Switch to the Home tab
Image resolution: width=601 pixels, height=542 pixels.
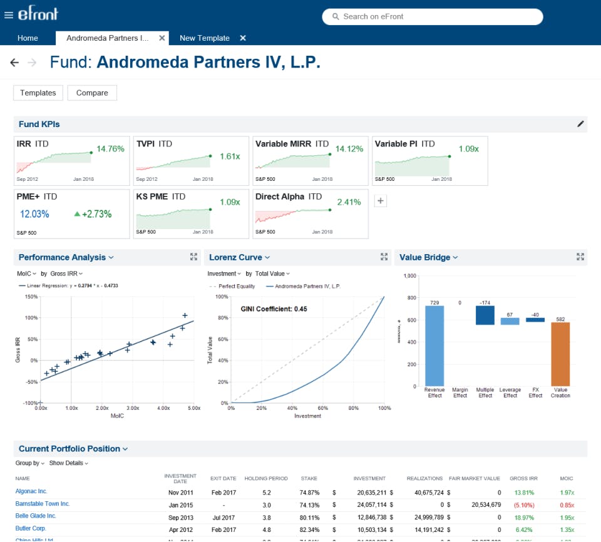pos(28,38)
